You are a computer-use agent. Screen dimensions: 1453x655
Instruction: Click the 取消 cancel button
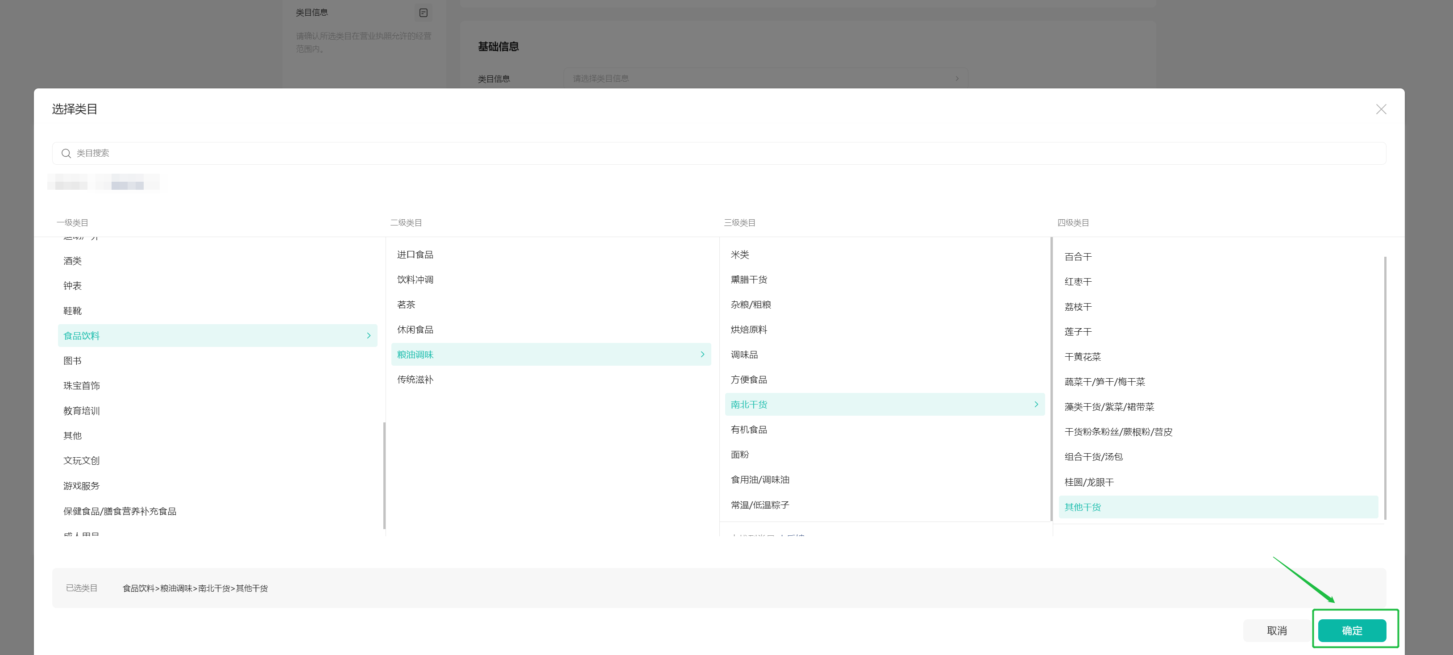1276,630
